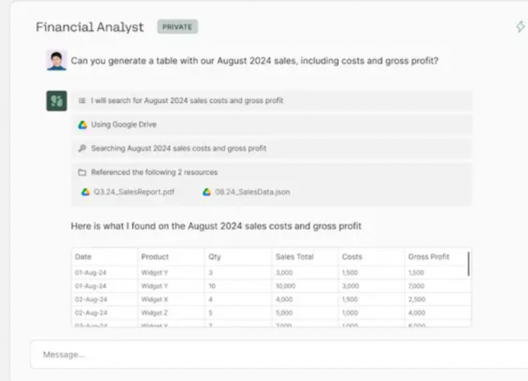Select the 'Gross Profit' column header
Image resolution: width=528 pixels, height=381 pixels.
pyautogui.click(x=429, y=257)
